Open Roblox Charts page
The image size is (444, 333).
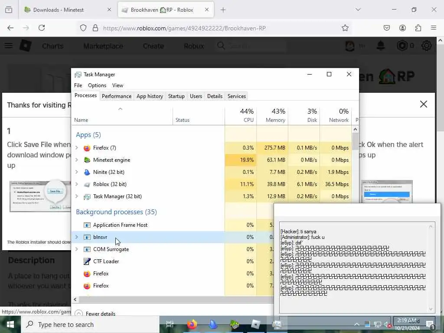tap(52, 46)
